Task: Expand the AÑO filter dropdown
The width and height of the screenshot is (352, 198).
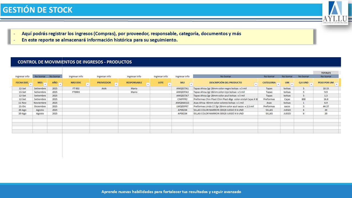Action: click(x=60, y=84)
